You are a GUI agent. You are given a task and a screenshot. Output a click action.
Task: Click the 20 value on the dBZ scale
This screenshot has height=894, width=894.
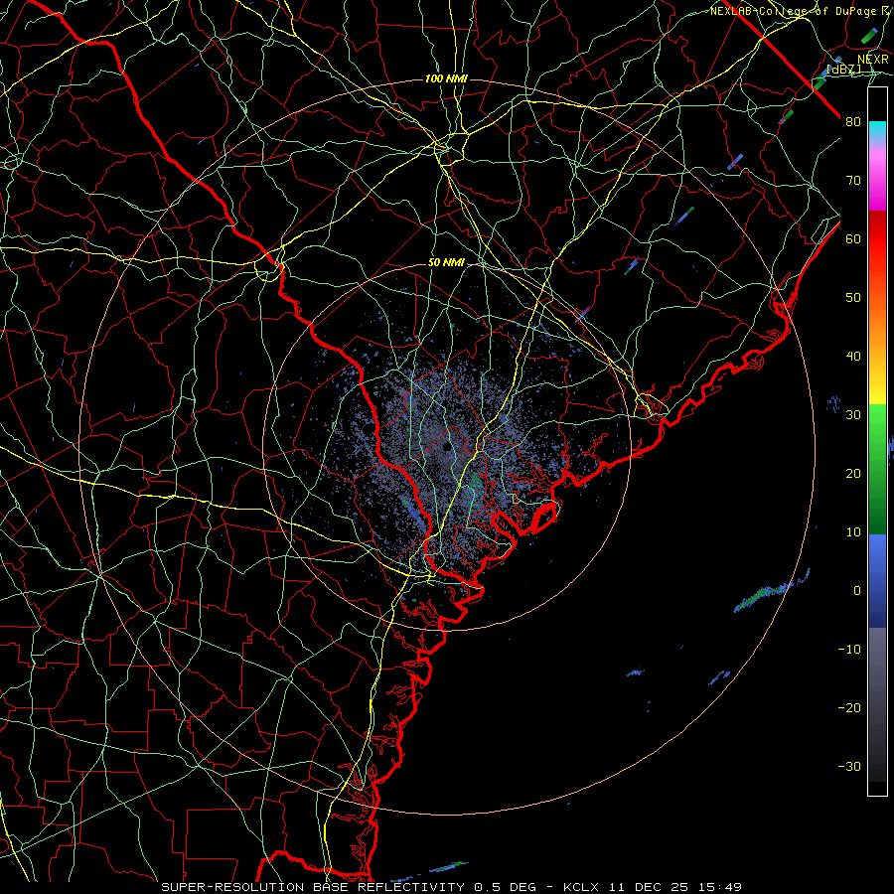point(853,474)
